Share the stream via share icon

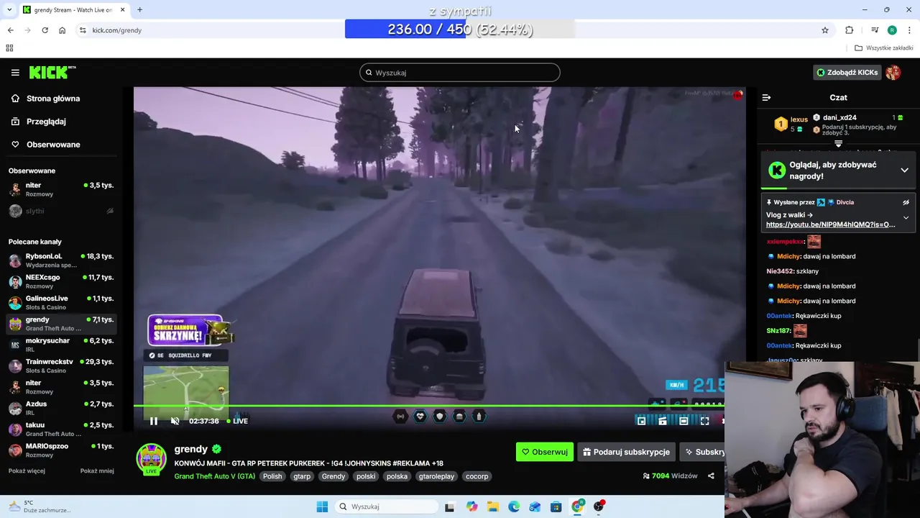pyautogui.click(x=711, y=476)
